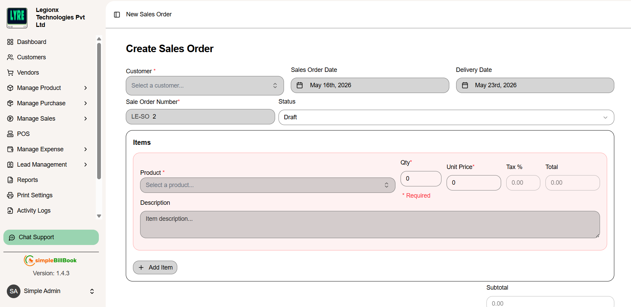Click the Print Settings printer icon

10,195
